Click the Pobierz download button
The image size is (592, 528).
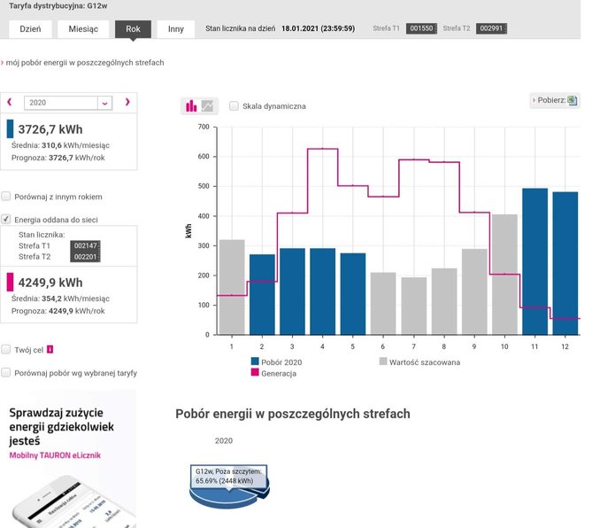click(x=554, y=100)
